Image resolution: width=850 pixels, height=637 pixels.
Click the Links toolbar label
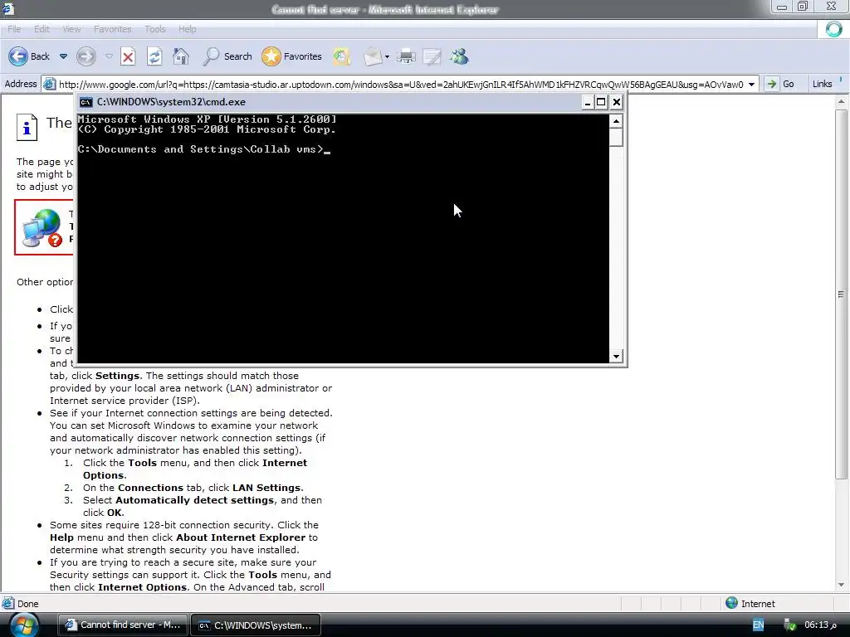(822, 84)
